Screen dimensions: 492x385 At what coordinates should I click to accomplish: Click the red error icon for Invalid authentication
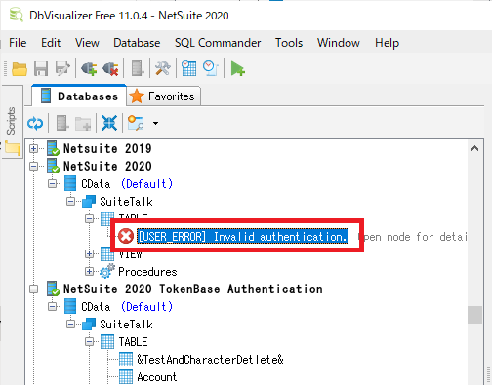tap(126, 236)
